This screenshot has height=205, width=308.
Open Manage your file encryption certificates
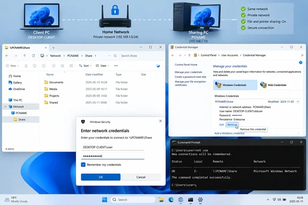[x=190, y=83]
